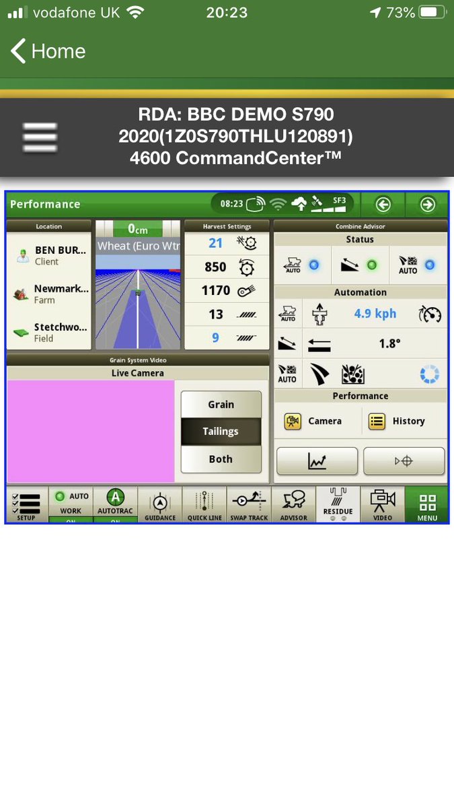This screenshot has width=454, height=808.
Task: Open Performance History
Action: pos(397,421)
